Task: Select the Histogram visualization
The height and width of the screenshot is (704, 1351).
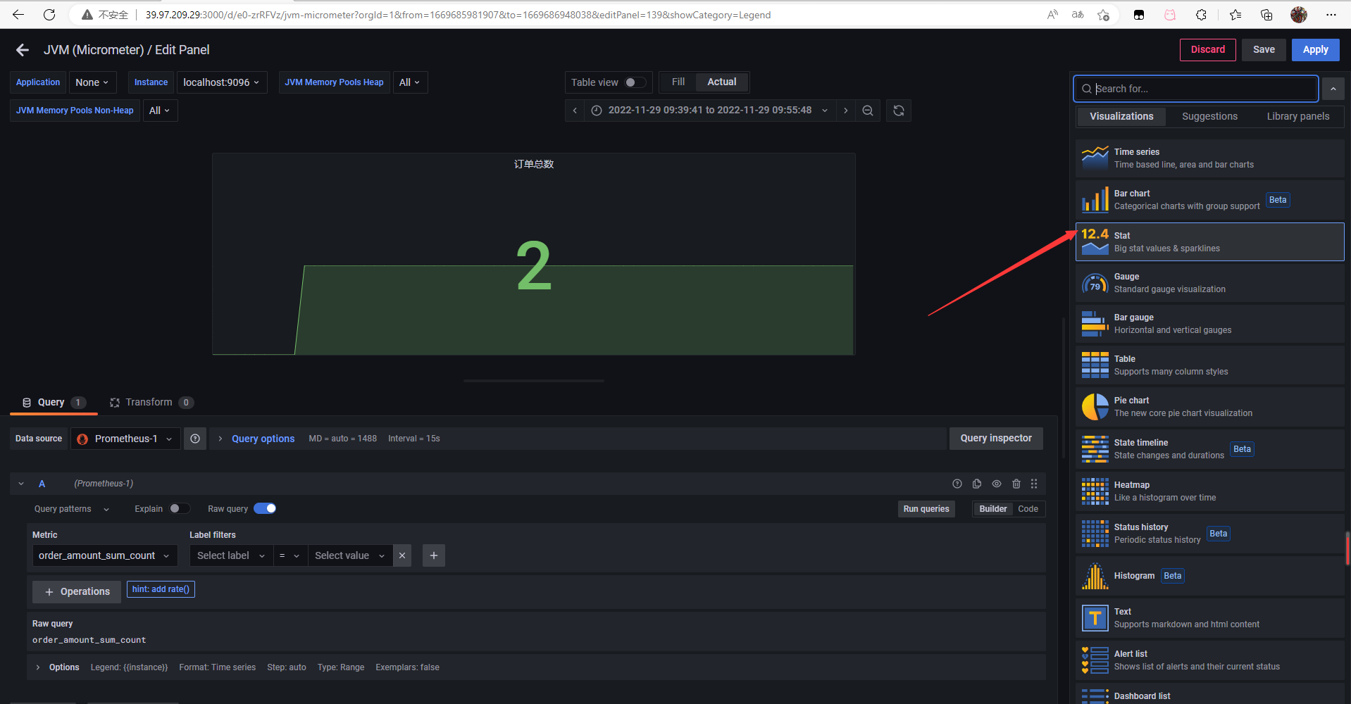Action: 1209,576
